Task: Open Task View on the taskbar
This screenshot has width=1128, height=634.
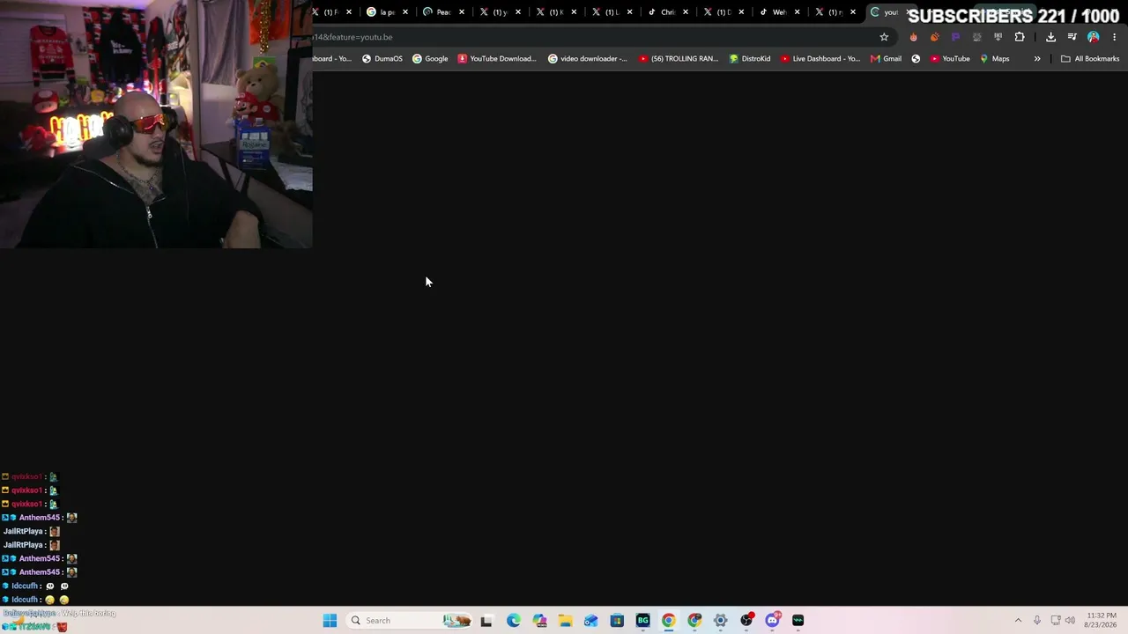Action: (486, 621)
